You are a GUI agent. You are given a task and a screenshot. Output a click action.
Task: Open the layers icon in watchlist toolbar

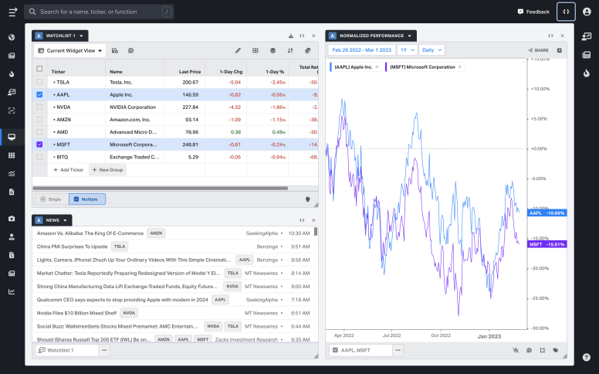272,50
